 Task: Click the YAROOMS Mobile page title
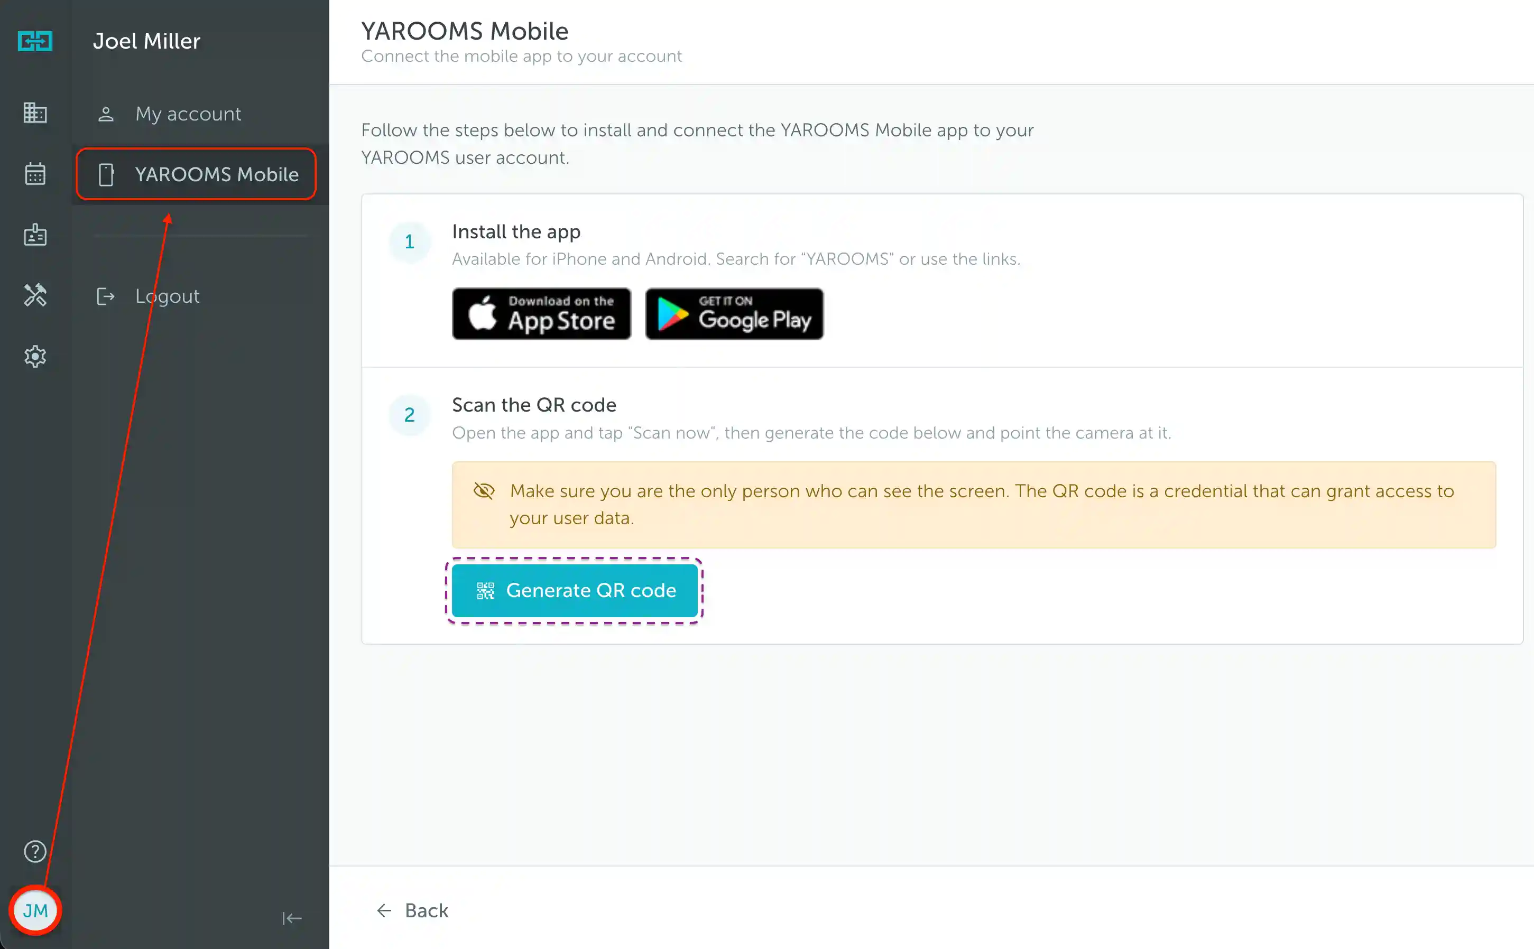click(x=465, y=31)
